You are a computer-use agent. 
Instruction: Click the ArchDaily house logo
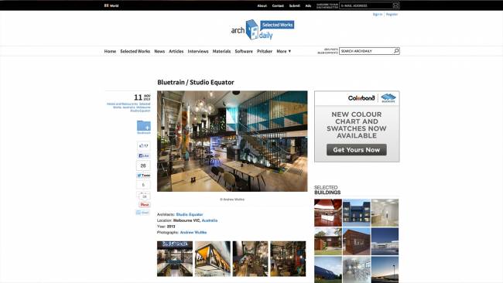[251, 29]
